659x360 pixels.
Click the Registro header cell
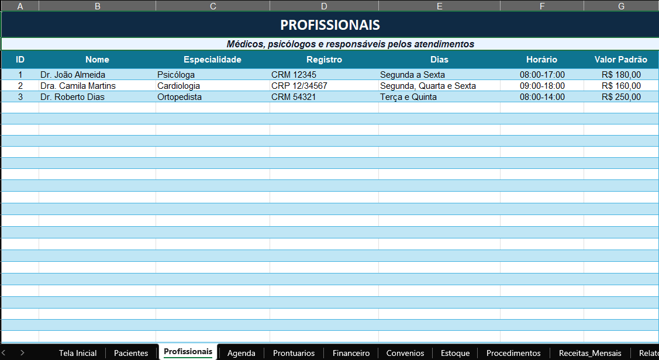[324, 60]
